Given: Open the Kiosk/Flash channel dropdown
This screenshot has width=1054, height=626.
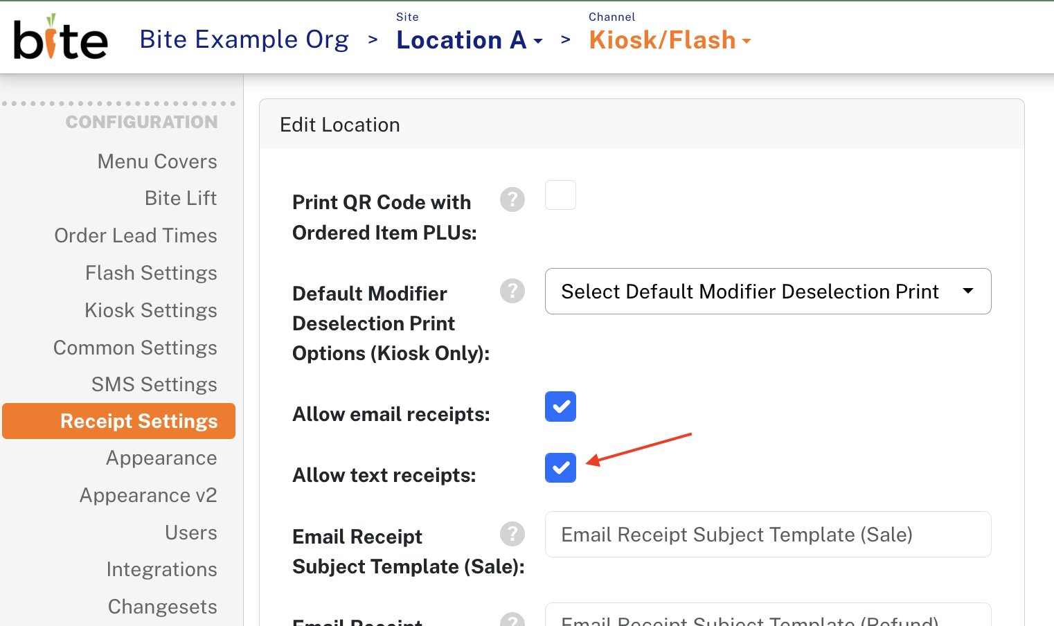Looking at the screenshot, I should [x=670, y=40].
